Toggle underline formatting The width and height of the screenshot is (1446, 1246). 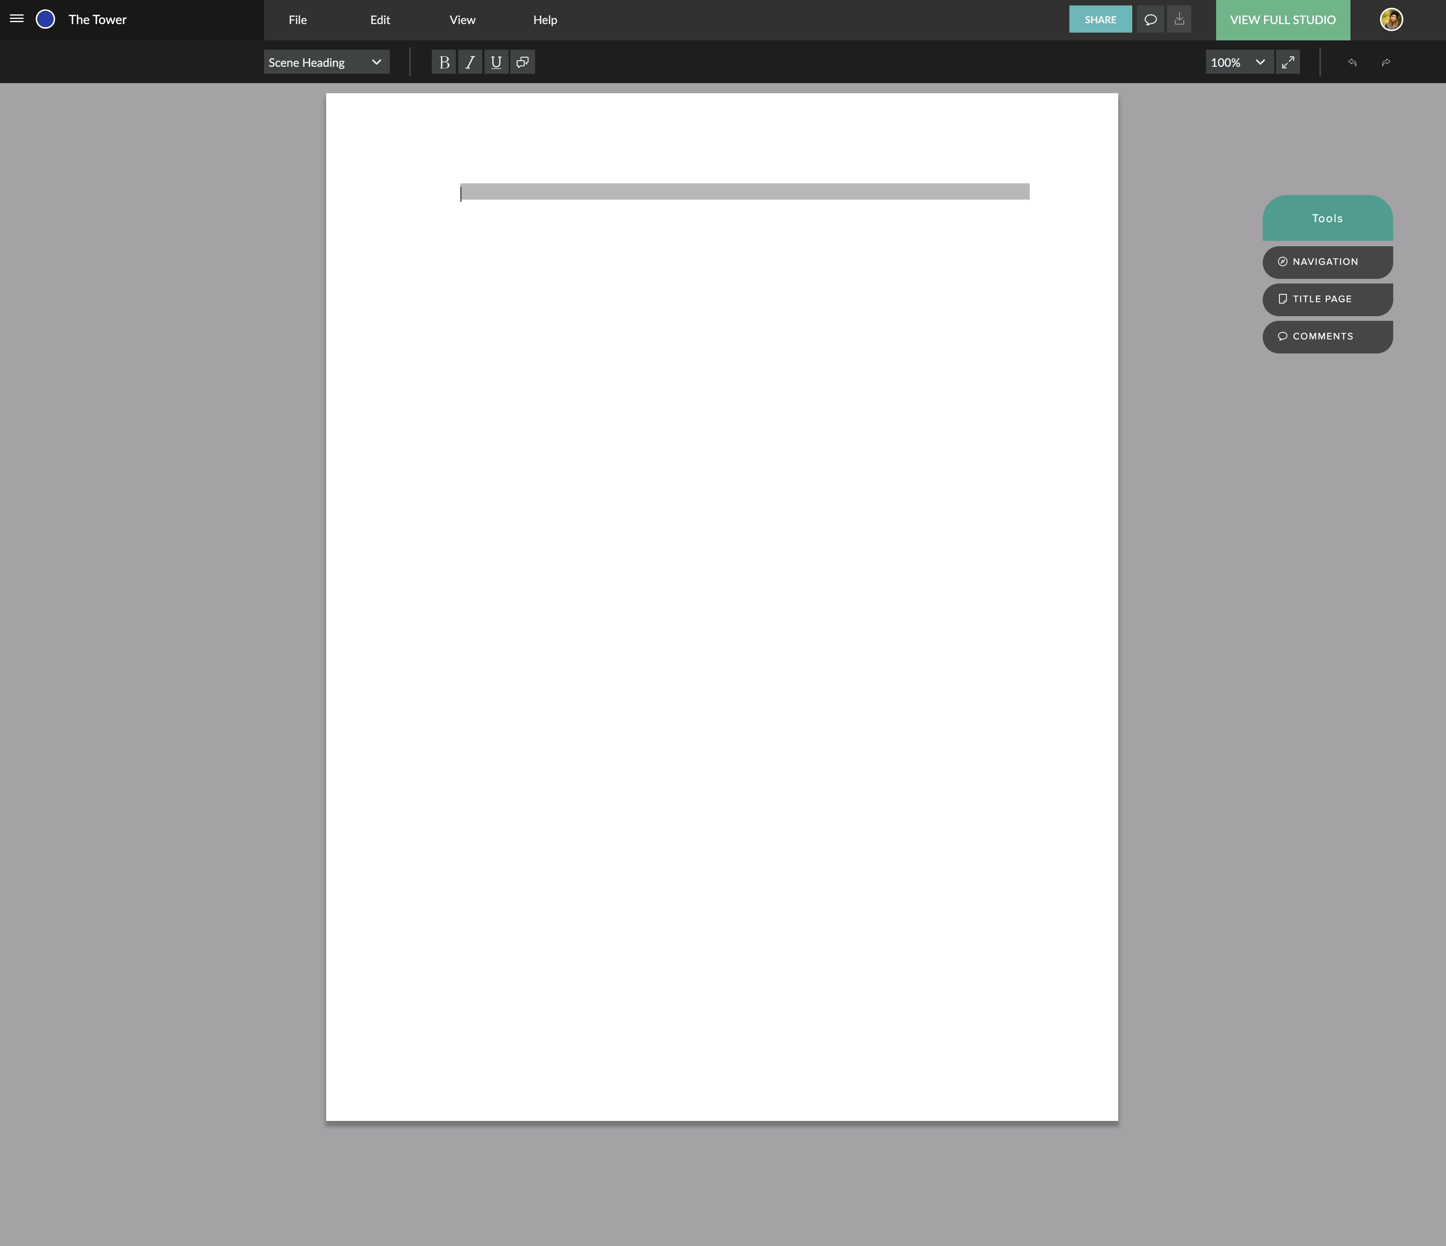click(496, 62)
